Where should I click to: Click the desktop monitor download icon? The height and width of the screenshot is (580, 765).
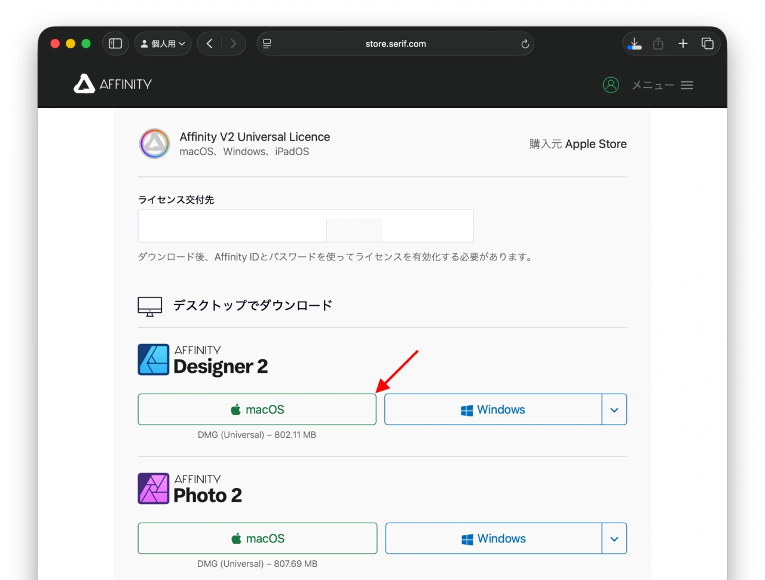point(149,305)
